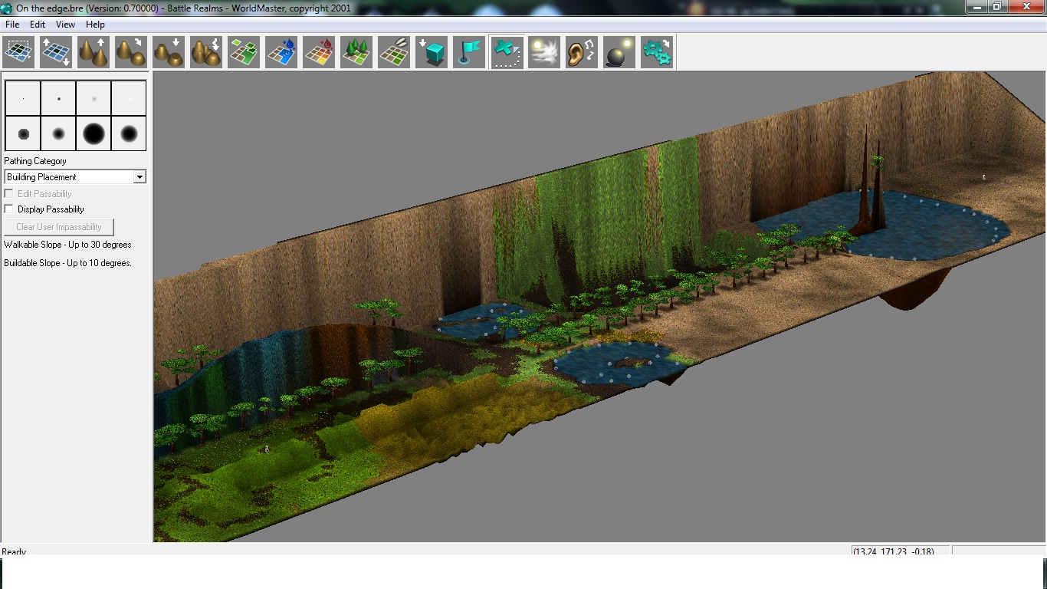Select the tree placement tool

[x=356, y=52]
